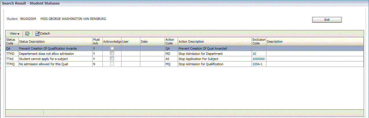369x118 pixels.
Task: Sort by Status Description column header
Action: click(x=55, y=42)
